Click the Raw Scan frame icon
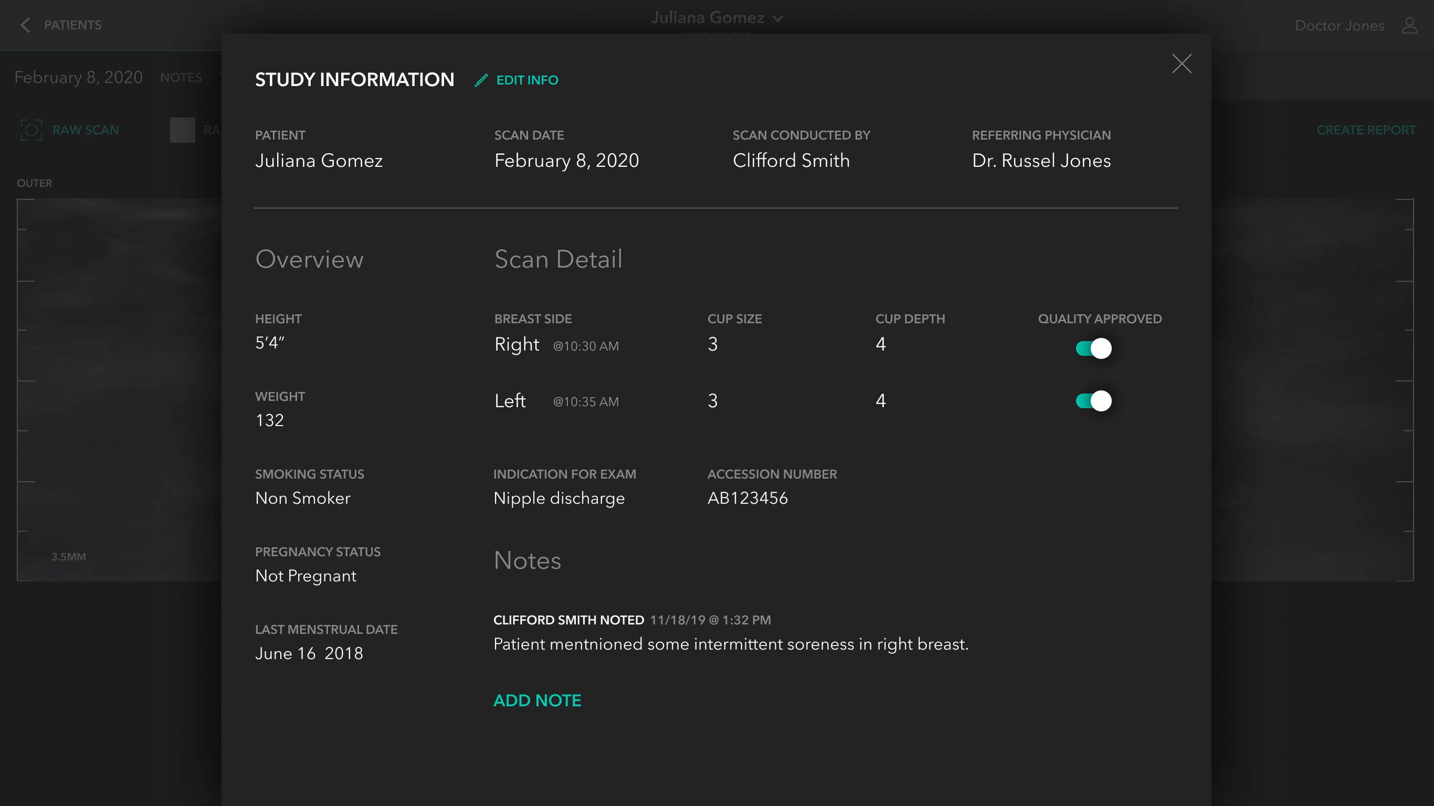 coord(31,130)
